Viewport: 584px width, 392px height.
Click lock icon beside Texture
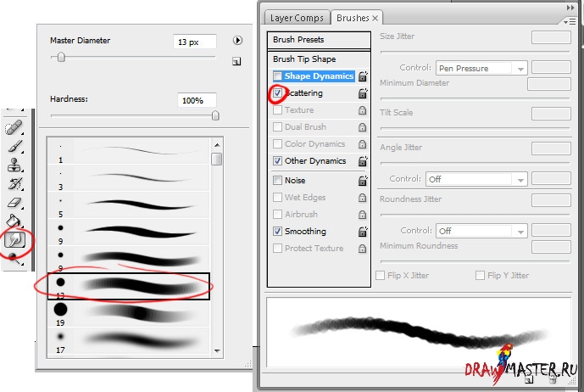(362, 110)
